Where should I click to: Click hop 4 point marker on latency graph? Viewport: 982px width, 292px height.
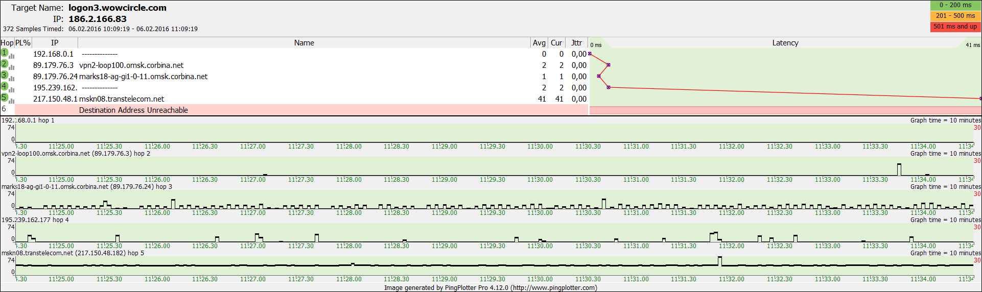tap(609, 87)
